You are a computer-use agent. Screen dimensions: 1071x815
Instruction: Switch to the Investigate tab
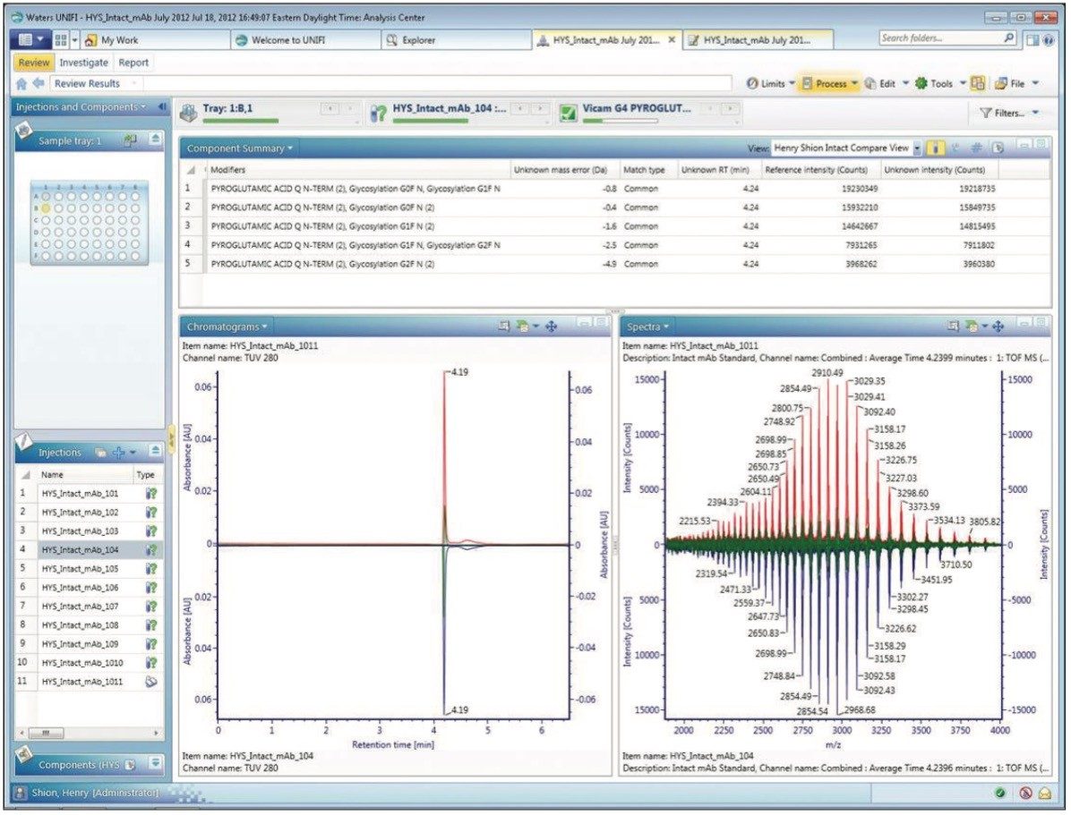coord(84,63)
